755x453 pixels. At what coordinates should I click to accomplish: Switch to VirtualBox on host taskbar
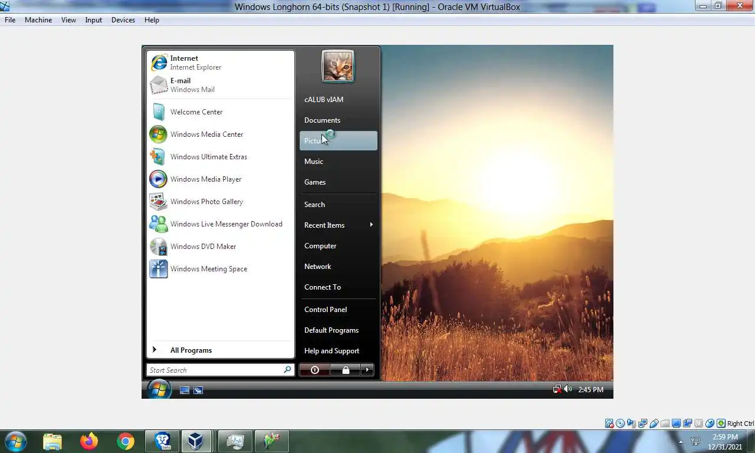[196, 441]
